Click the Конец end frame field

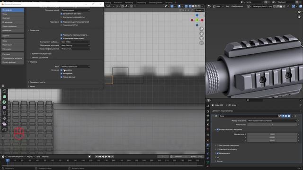[196, 157]
